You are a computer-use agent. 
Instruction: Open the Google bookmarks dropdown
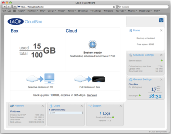tap(52, 11)
